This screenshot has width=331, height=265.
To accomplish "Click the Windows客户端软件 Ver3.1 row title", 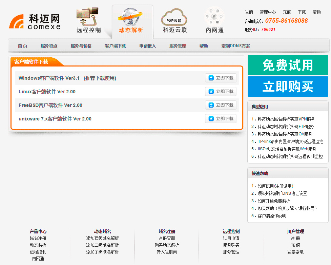I will pyautogui.click(x=67, y=78).
